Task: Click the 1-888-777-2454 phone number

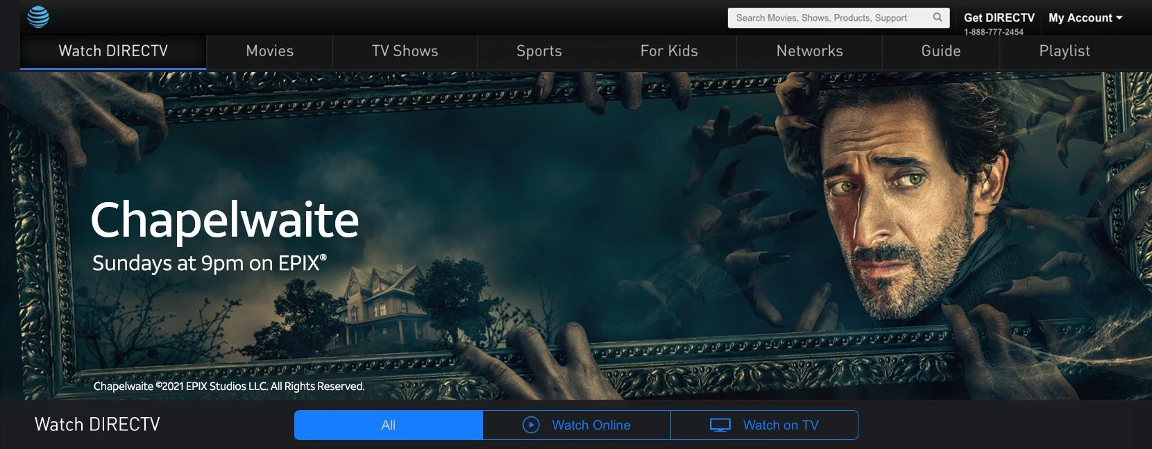Action: pos(993,32)
